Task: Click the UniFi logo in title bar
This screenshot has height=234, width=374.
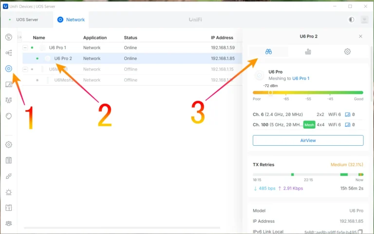Action: pos(5,6)
